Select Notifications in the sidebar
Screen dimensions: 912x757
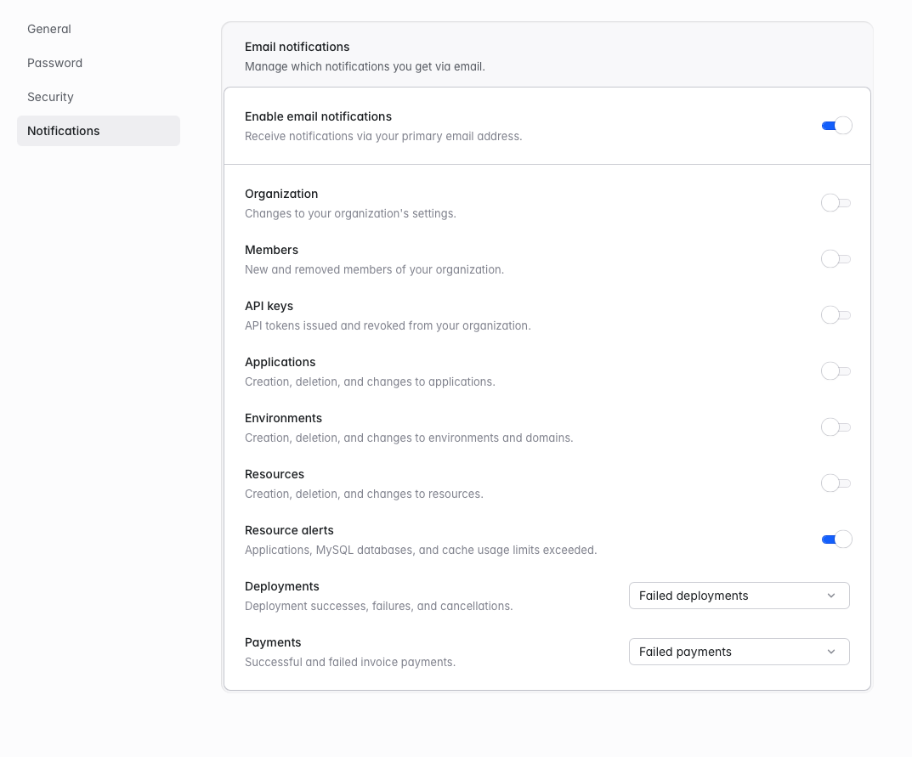[64, 131]
